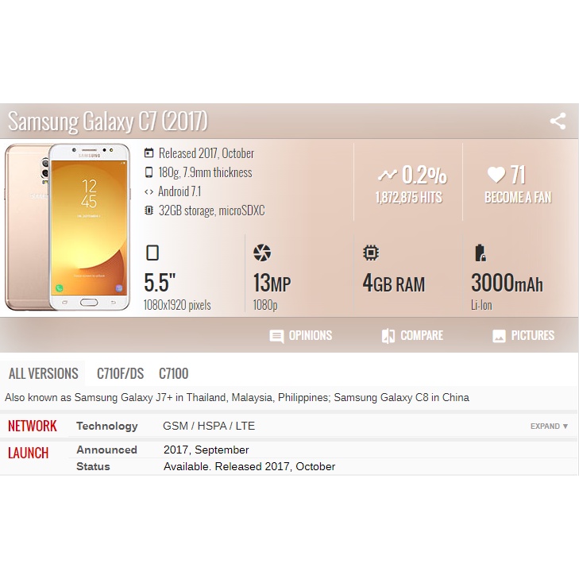Switch to the C710F/DS version tab
The height and width of the screenshot is (579, 579).
point(121,374)
